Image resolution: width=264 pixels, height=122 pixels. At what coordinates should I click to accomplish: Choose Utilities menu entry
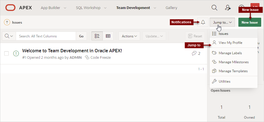[x=234, y=82]
